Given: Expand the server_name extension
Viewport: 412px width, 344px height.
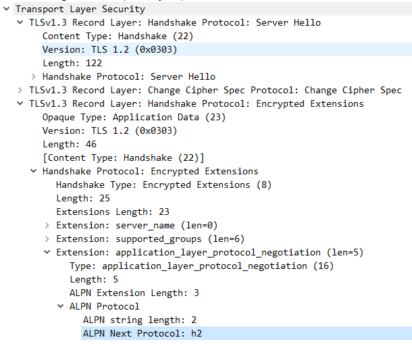Looking at the screenshot, I should (47, 225).
